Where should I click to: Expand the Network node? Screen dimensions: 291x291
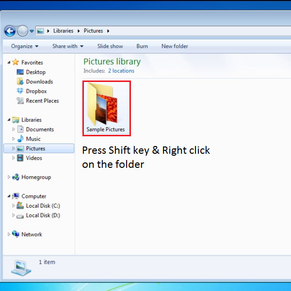point(9,234)
